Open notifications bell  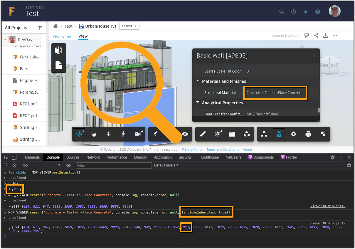pos(306,12)
